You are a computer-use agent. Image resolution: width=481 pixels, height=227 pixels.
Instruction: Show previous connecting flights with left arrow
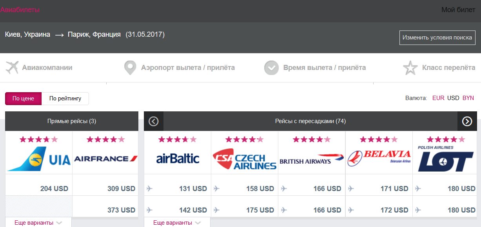coord(154,122)
